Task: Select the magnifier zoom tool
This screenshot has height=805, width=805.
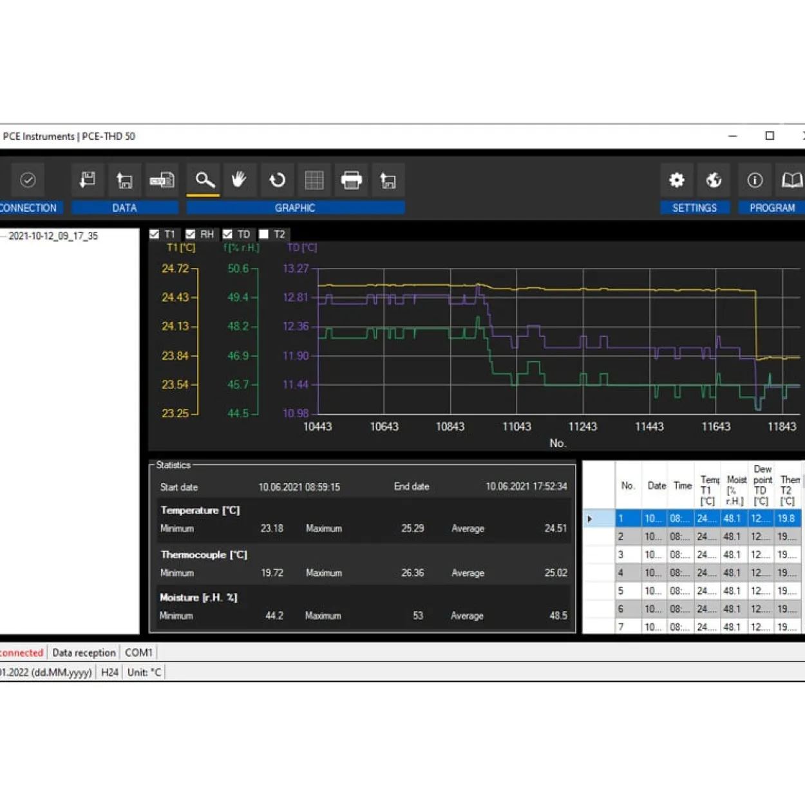Action: coord(204,180)
